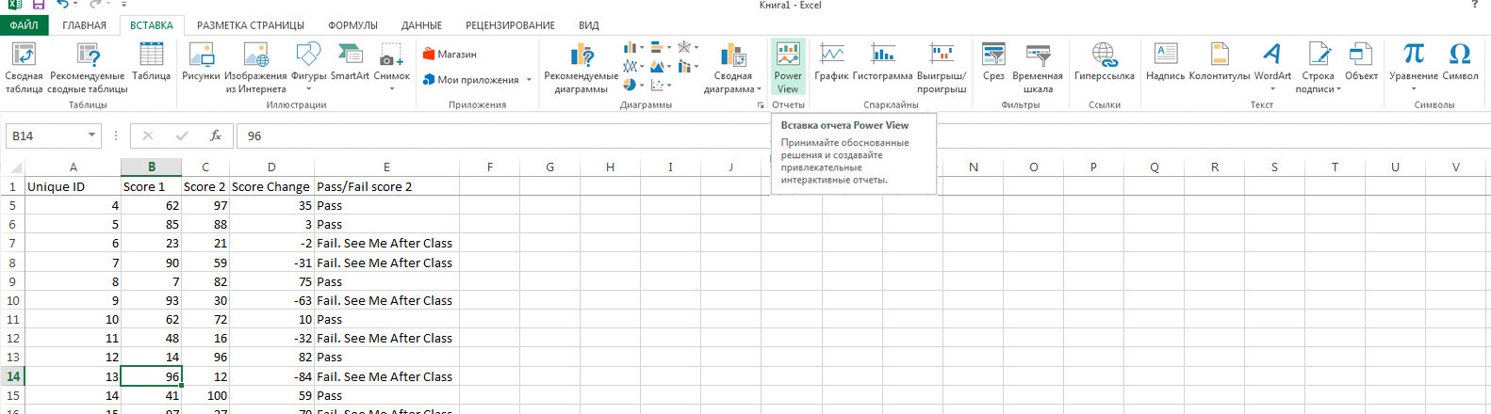Open the Символ symbol inserter

[x=1460, y=64]
